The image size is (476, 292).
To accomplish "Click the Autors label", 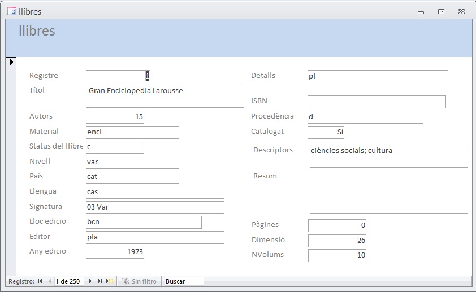I will click(x=41, y=116).
